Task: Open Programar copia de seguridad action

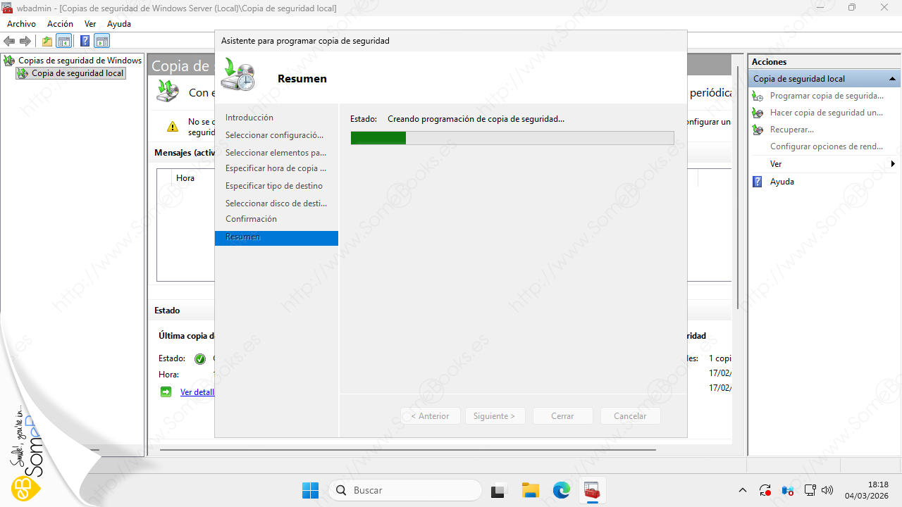Action: tap(826, 96)
